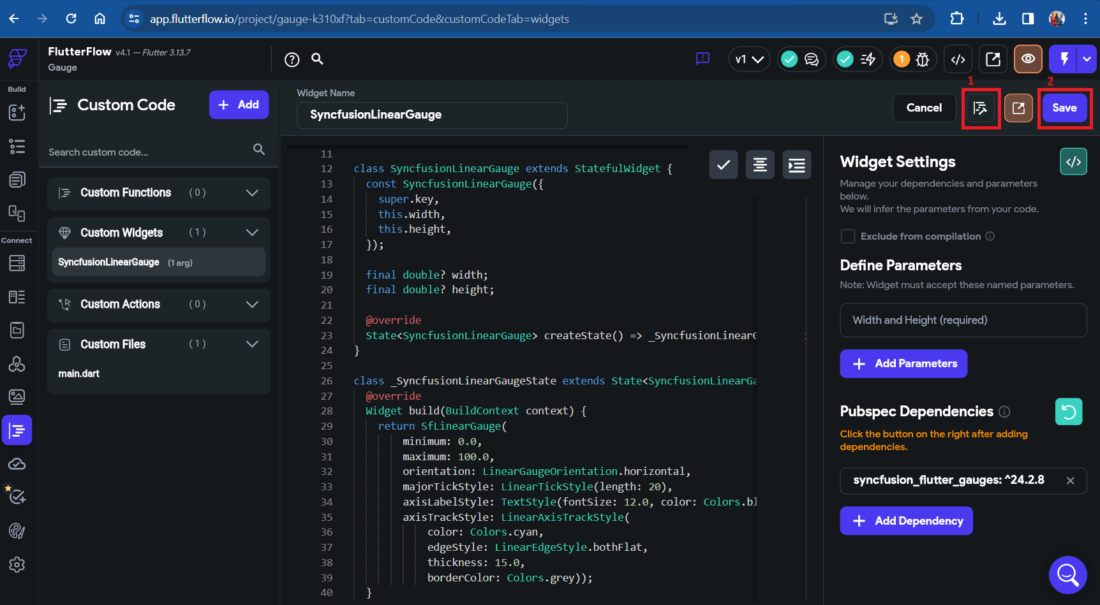This screenshot has height=605, width=1100.
Task: Expand the Custom Actions section
Action: [252, 304]
